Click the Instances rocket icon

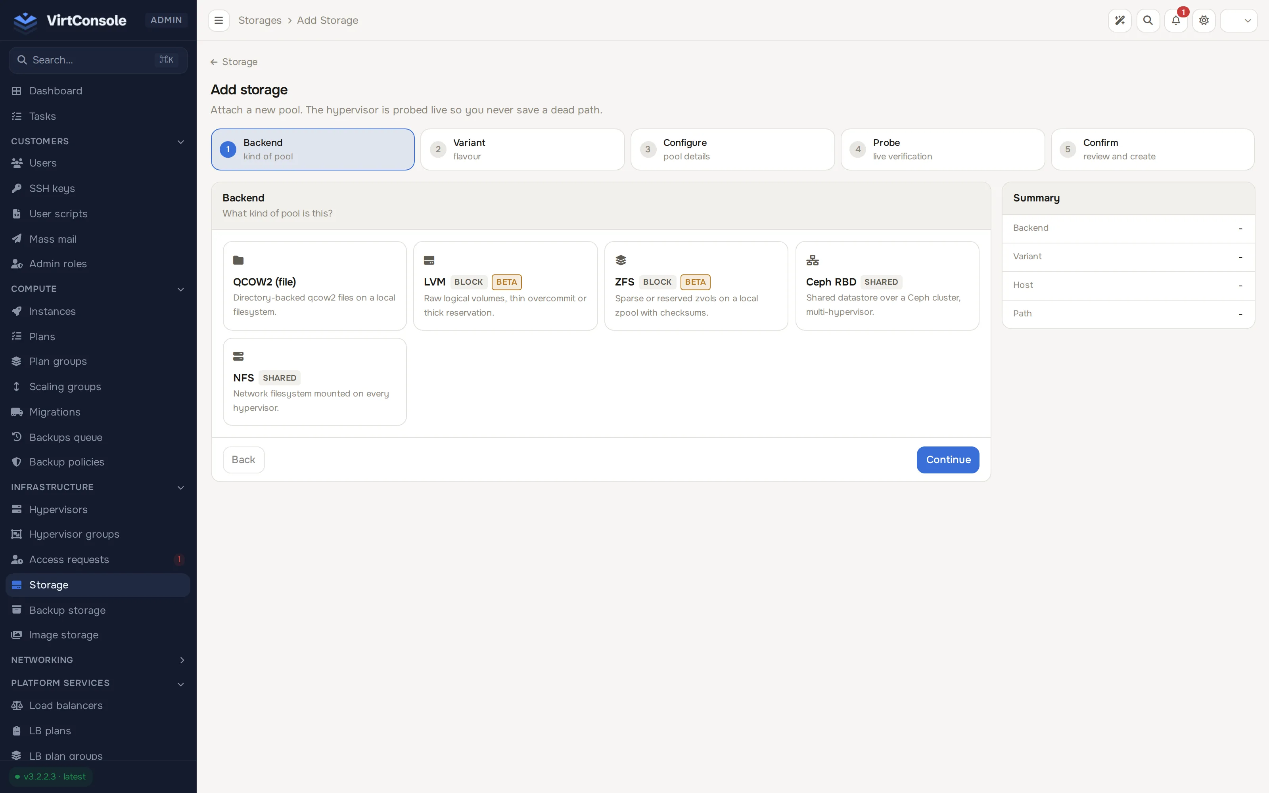17,311
